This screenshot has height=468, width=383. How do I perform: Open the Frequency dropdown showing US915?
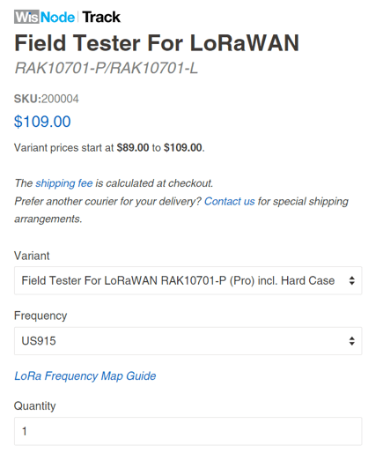[x=188, y=341]
